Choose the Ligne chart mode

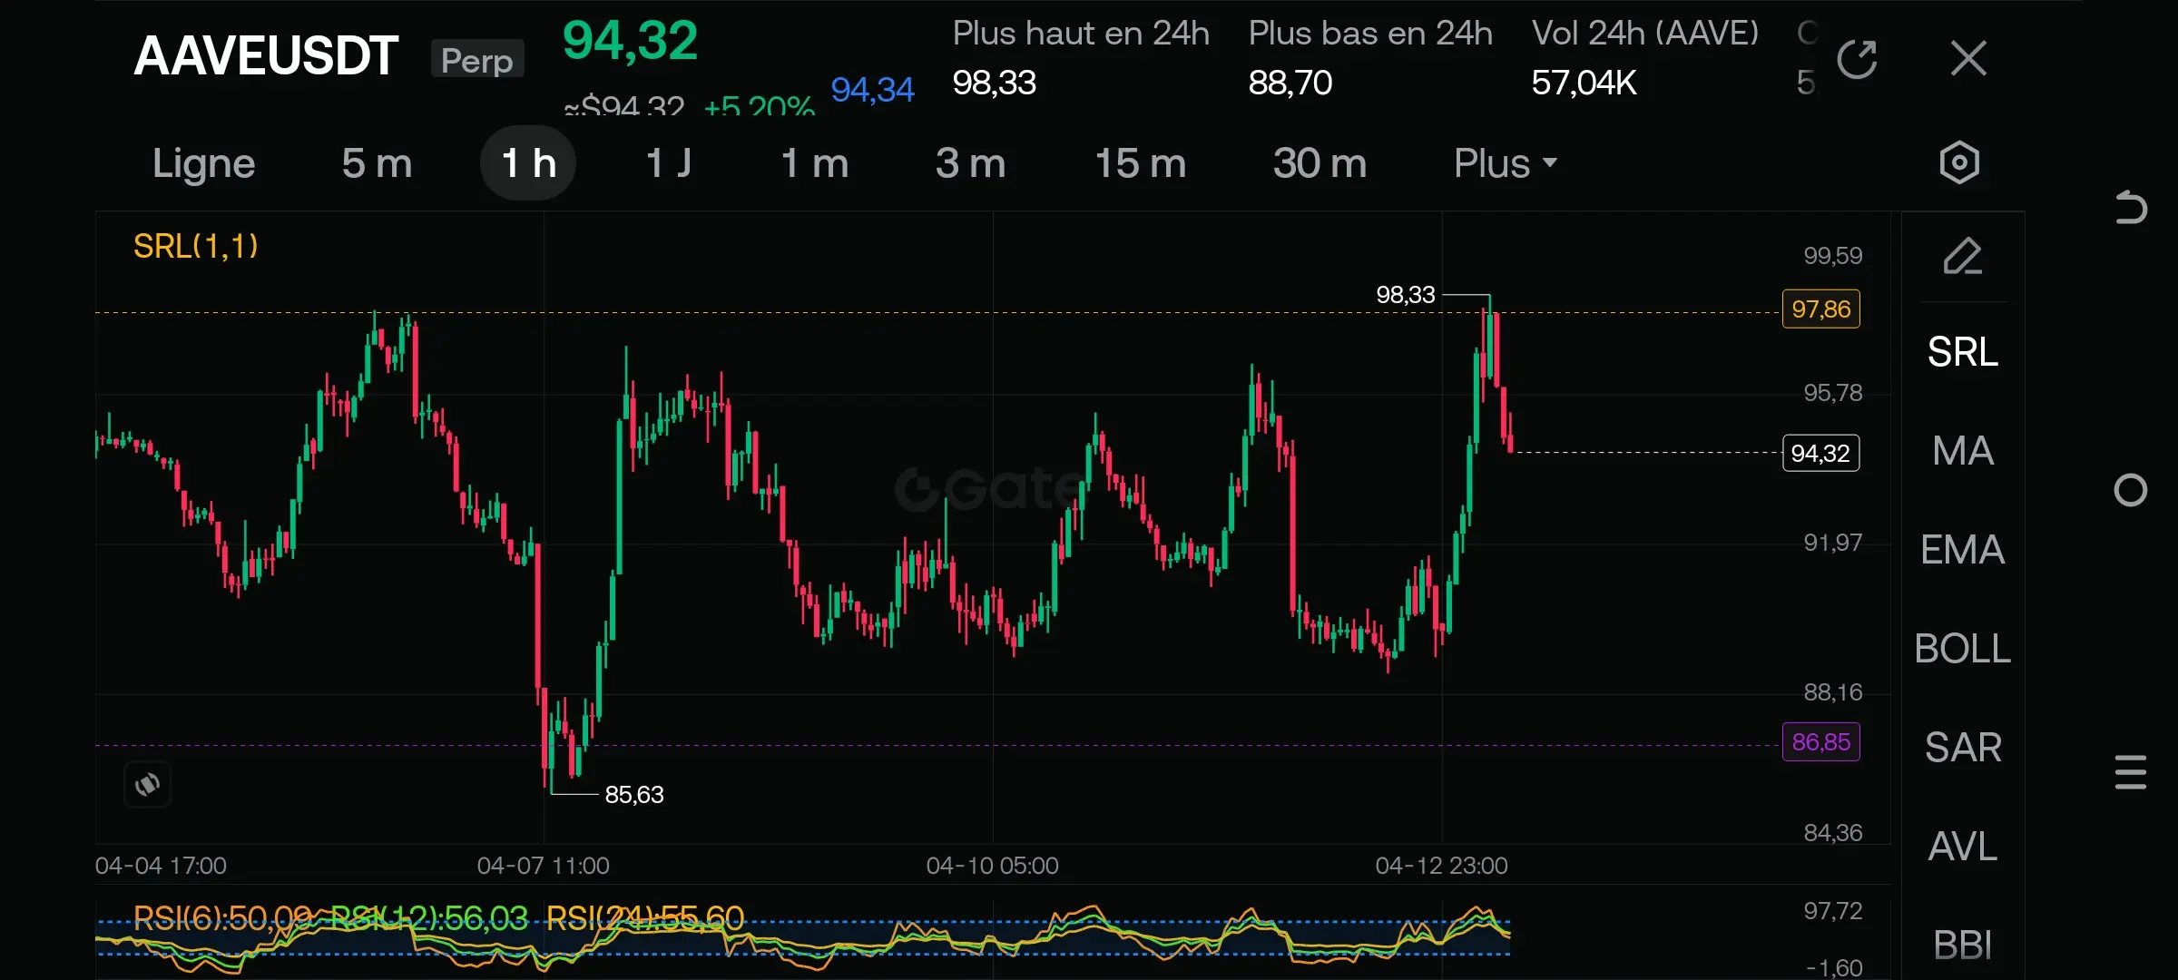tap(203, 163)
